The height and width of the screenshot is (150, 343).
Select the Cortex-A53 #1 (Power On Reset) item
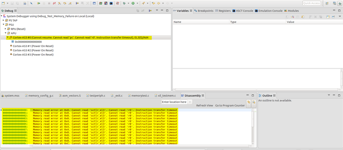[x=33, y=46]
